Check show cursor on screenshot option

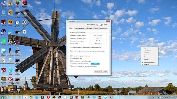(71, 56)
